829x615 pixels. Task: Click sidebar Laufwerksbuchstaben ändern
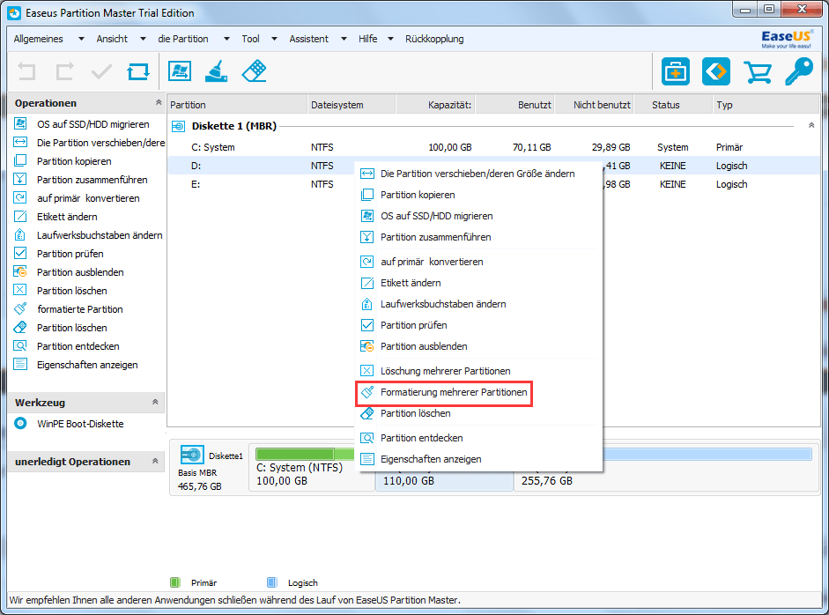point(100,235)
